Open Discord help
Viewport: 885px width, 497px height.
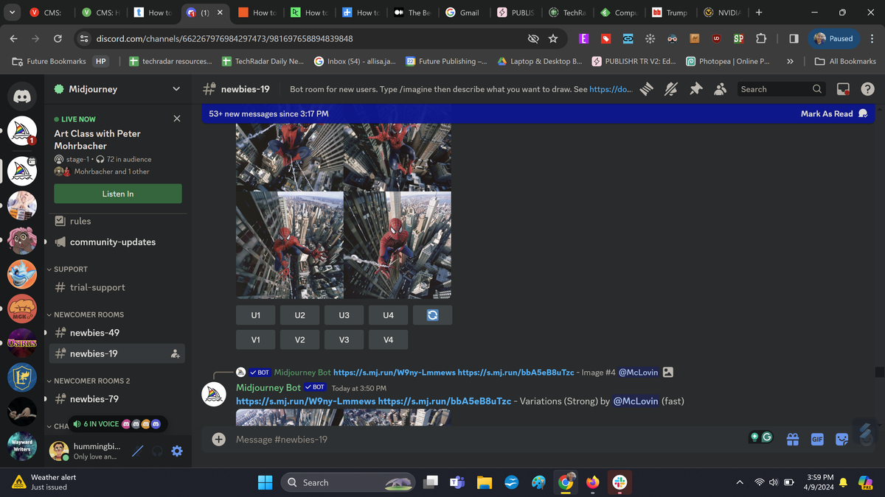[x=867, y=88]
